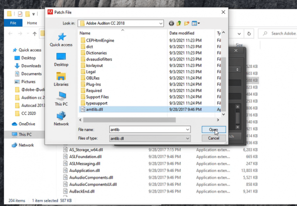Click the Go Back arrow icon in Patch File dialog
297x206 pixels.
172,23
